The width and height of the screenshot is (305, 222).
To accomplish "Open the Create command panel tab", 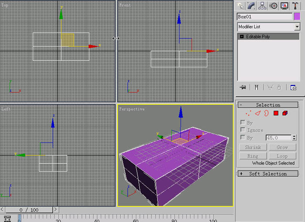I will click(x=241, y=6).
